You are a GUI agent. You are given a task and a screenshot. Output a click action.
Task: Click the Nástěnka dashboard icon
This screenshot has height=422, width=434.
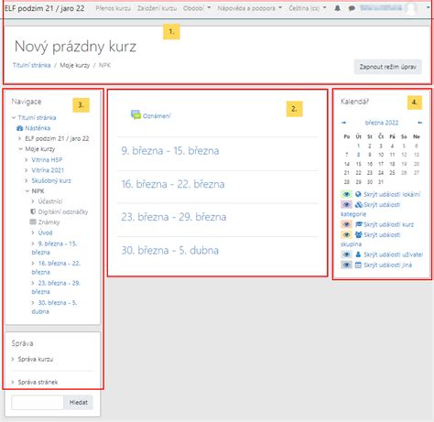(19, 128)
